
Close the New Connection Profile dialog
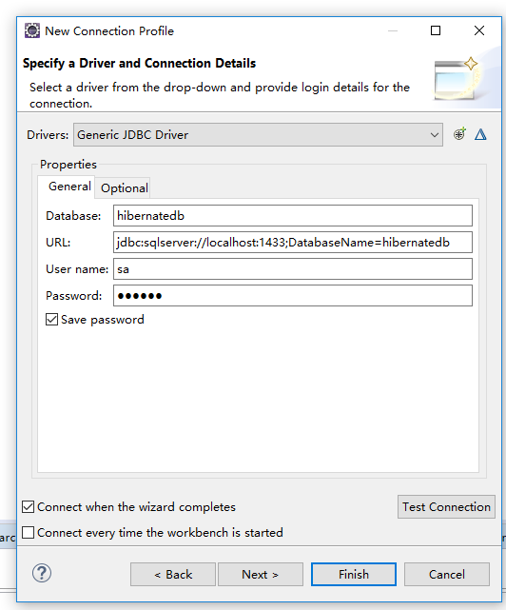pos(479,30)
